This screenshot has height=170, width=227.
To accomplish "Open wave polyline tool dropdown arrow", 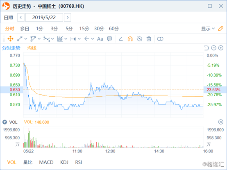I will click(x=52, y=39).
